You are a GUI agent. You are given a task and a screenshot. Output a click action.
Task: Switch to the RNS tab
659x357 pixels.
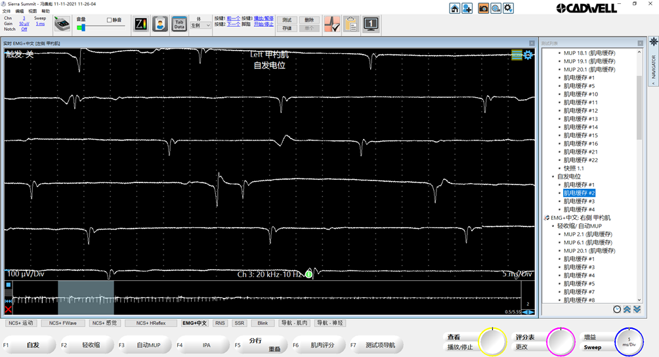220,323
